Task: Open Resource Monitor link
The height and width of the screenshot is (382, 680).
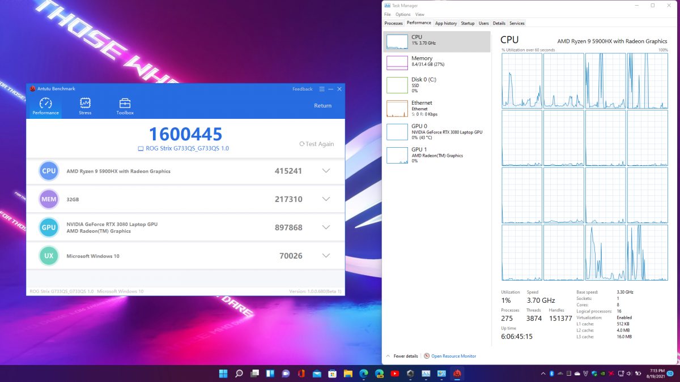Action: coord(453,356)
